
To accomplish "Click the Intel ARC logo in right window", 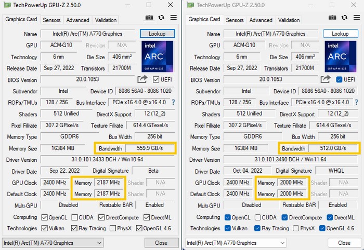I will 340,57.
